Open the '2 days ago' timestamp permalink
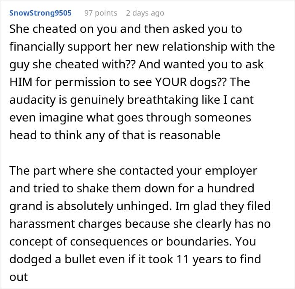This screenshot has width=295, height=289. [x=145, y=13]
